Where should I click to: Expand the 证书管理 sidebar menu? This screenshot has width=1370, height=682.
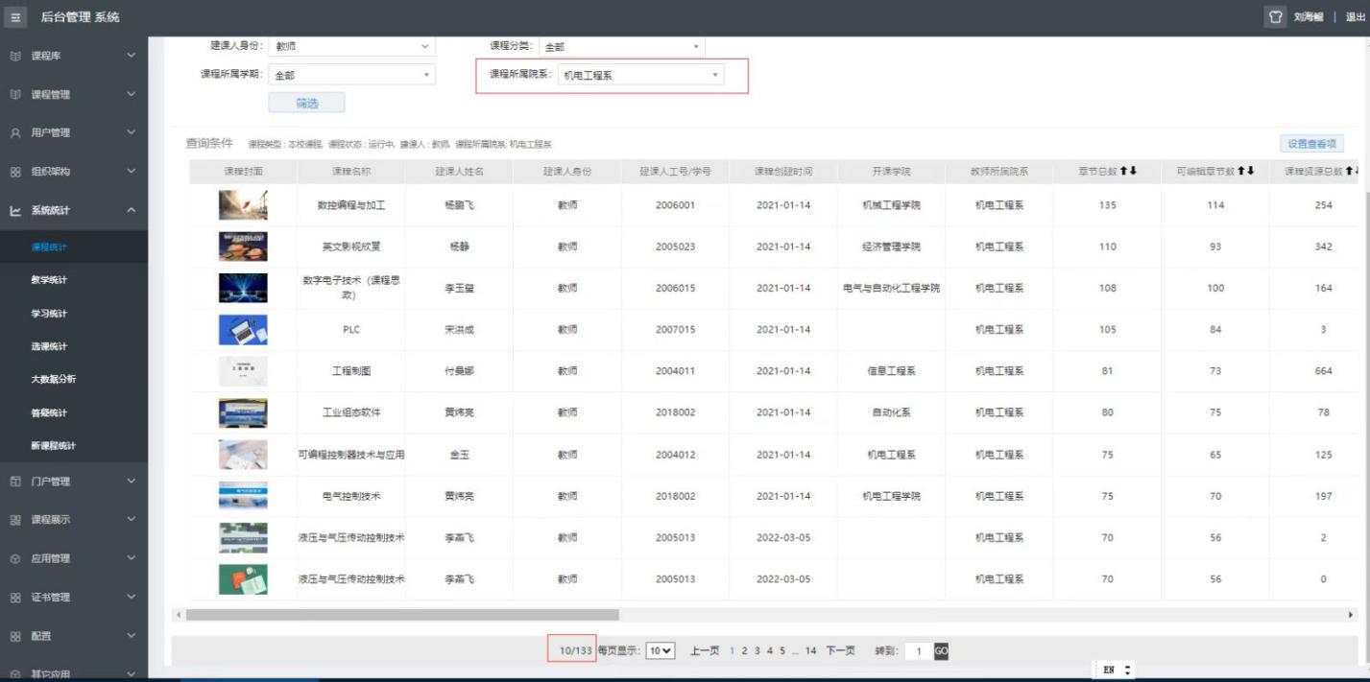tap(132, 598)
